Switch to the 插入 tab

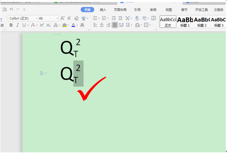[103, 10]
